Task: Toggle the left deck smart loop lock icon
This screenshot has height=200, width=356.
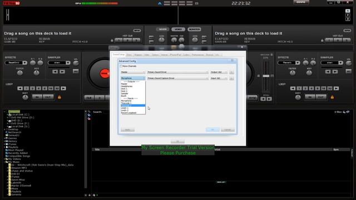Action: 60,97
